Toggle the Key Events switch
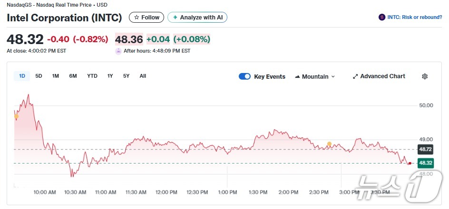Image resolution: width=449 pixels, height=209 pixels. click(244, 76)
